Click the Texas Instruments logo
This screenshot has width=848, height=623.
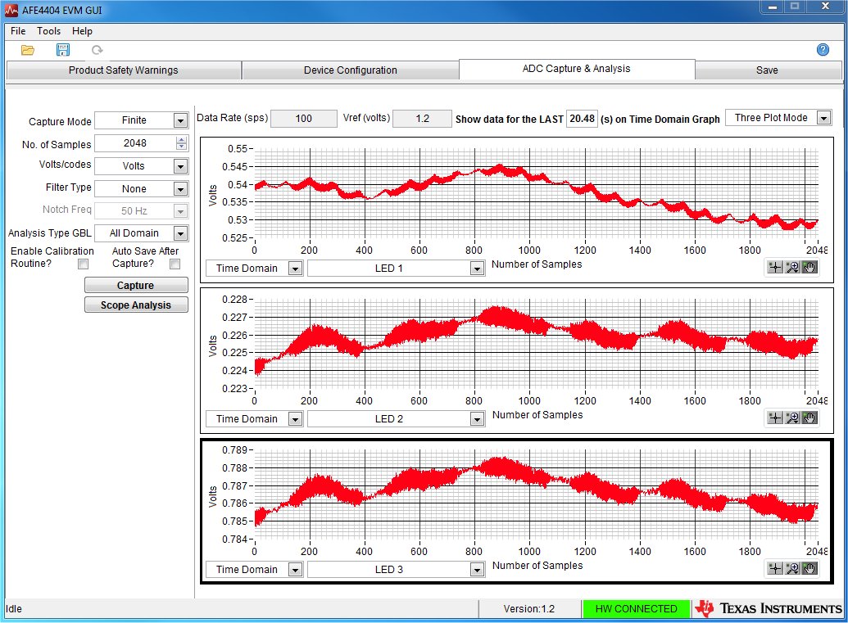tap(769, 608)
